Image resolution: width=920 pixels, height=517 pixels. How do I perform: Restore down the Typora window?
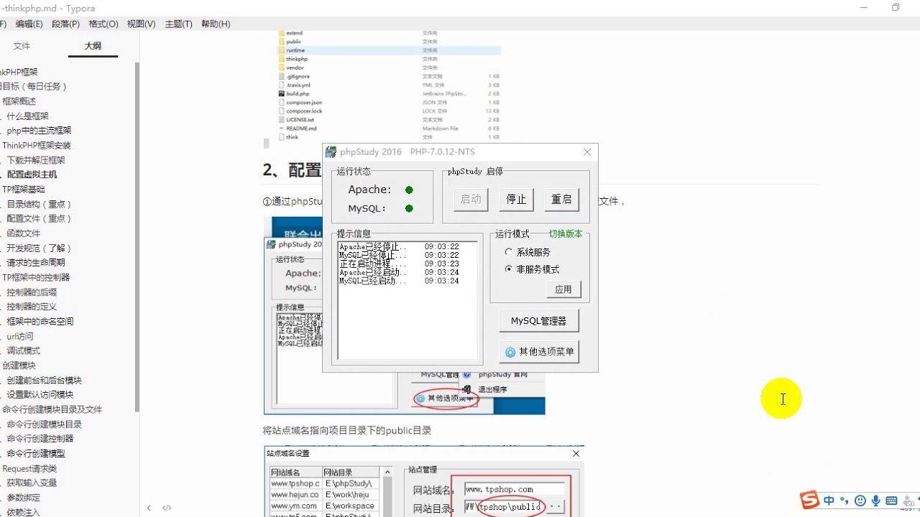(896, 7)
